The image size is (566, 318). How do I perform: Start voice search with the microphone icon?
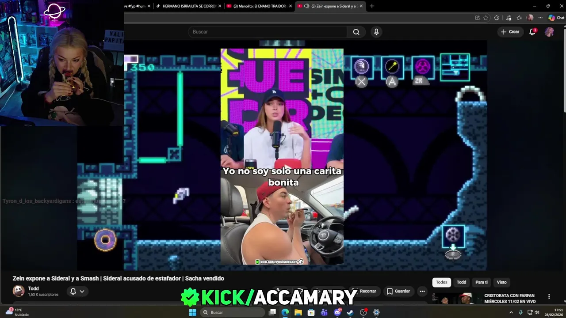point(376,32)
